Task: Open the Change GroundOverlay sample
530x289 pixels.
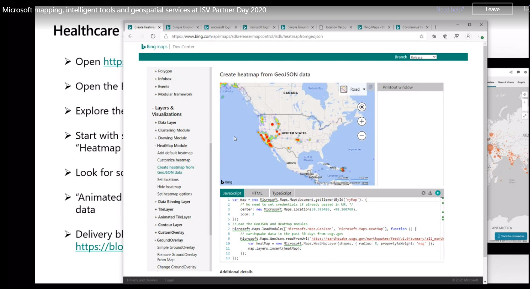Action: point(177,267)
